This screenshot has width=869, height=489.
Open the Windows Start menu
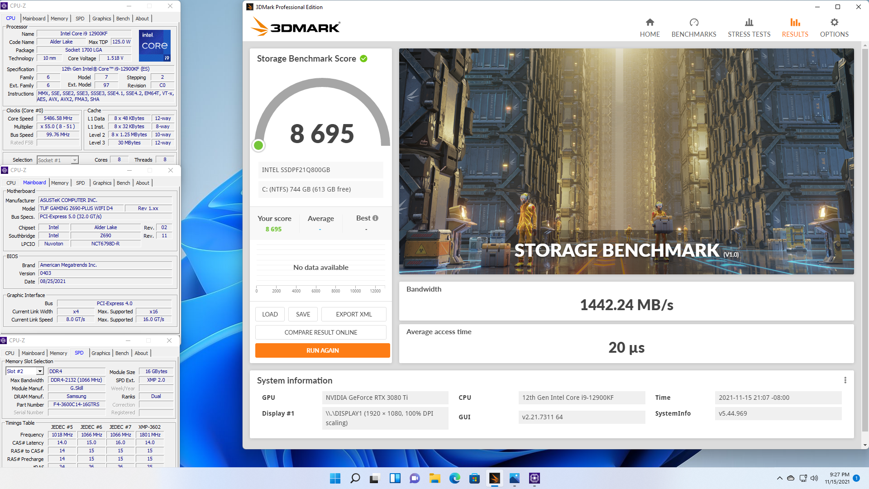click(x=335, y=478)
